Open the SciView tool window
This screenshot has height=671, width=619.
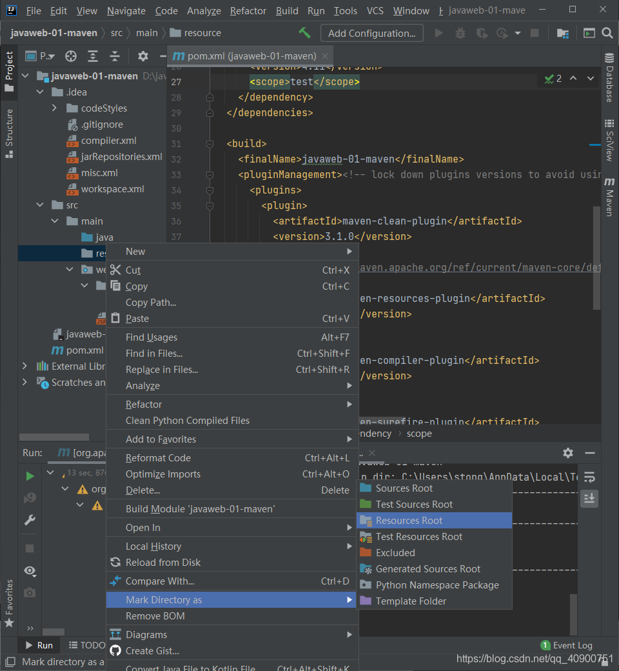click(609, 141)
